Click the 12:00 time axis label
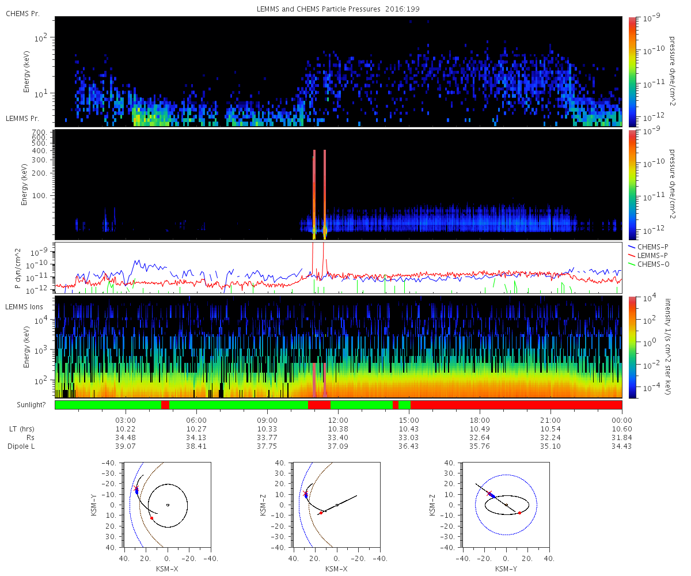This screenshot has height=576, width=691. tap(339, 420)
